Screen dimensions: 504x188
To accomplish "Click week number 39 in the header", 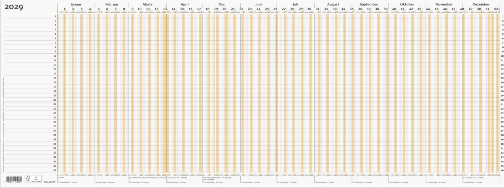I will click(x=386, y=9).
